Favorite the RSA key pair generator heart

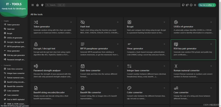[211, 44]
